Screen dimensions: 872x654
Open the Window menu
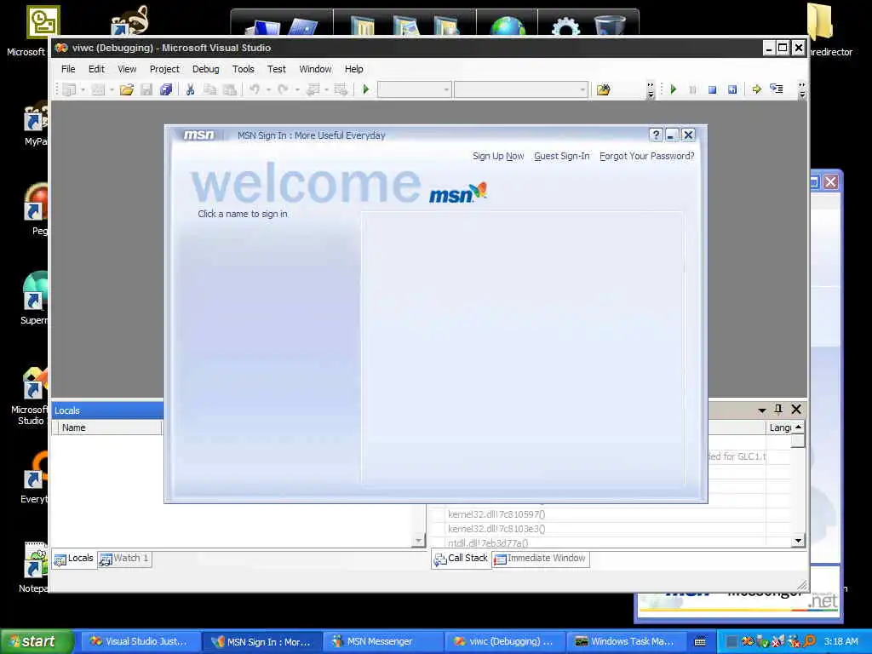coord(315,69)
